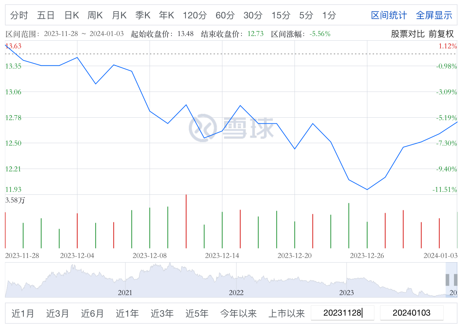Open the 前复权 adjustment dropdown
The width and height of the screenshot is (466, 328).
click(441, 34)
